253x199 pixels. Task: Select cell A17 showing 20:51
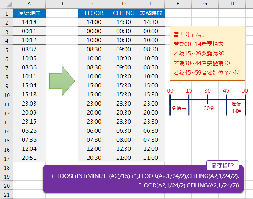[29, 158]
